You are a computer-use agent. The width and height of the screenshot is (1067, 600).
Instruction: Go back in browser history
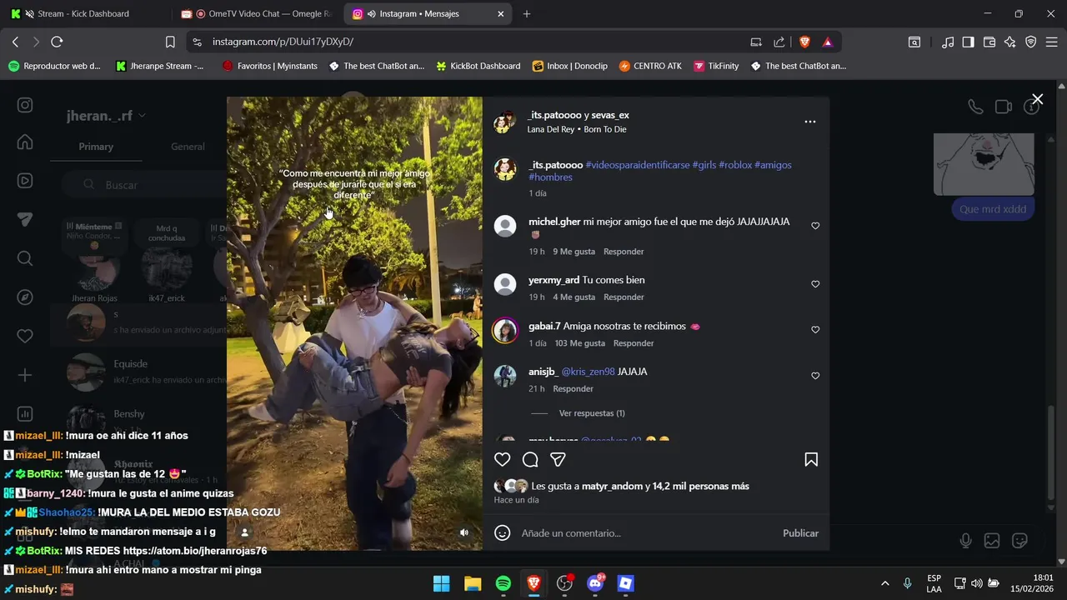coord(15,42)
